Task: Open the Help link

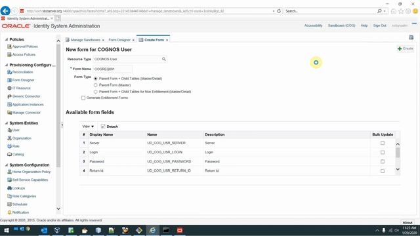Action: [x=364, y=26]
